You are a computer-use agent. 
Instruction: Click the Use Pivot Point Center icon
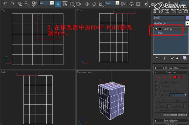(123, 4)
